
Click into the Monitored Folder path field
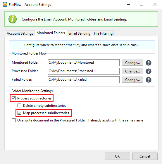coord(84,63)
